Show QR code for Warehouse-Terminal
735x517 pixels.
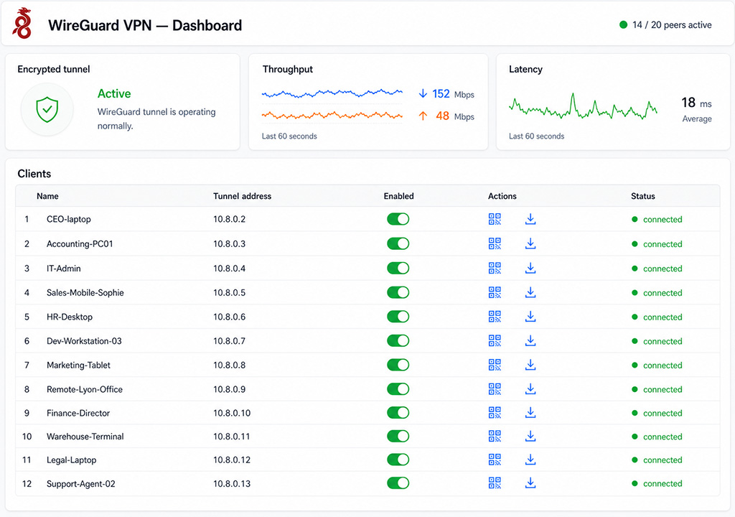click(495, 436)
